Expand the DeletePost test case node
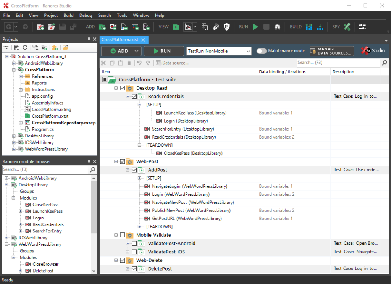Screen dimensions: 391x284 click(x=128, y=269)
